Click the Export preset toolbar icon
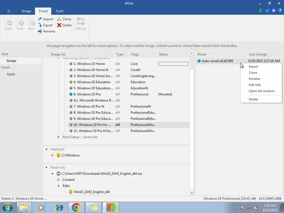The image size is (284, 213). tap(40, 25)
